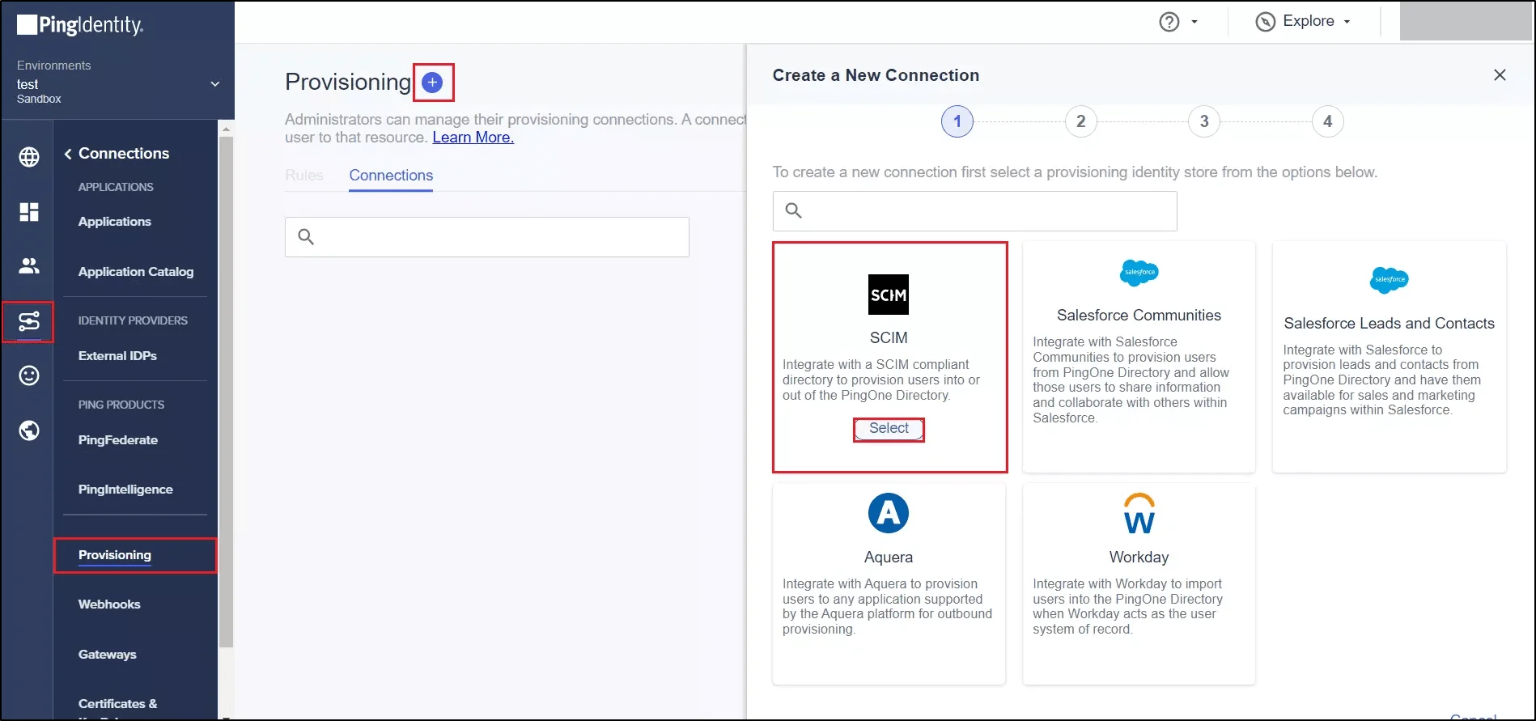Open the Connections icon in sidebar
This screenshot has width=1536, height=721.
coord(29,322)
